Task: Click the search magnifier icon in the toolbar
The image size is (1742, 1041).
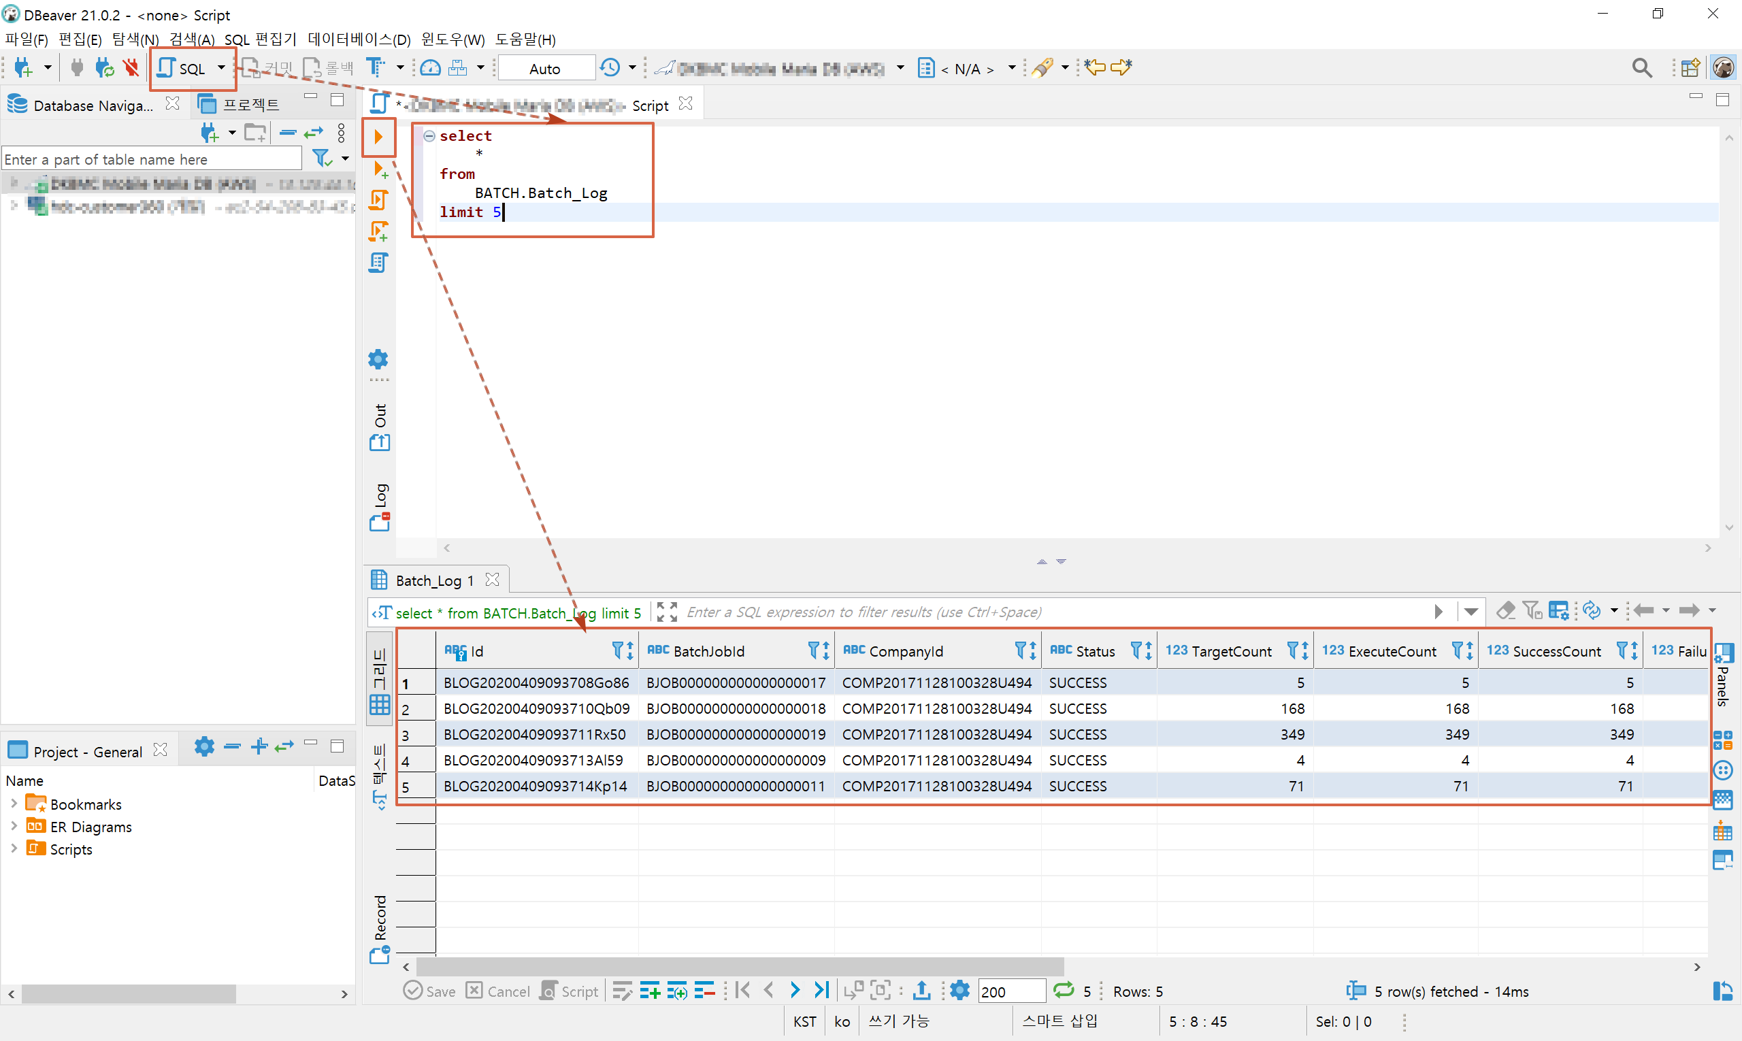Action: tap(1641, 68)
